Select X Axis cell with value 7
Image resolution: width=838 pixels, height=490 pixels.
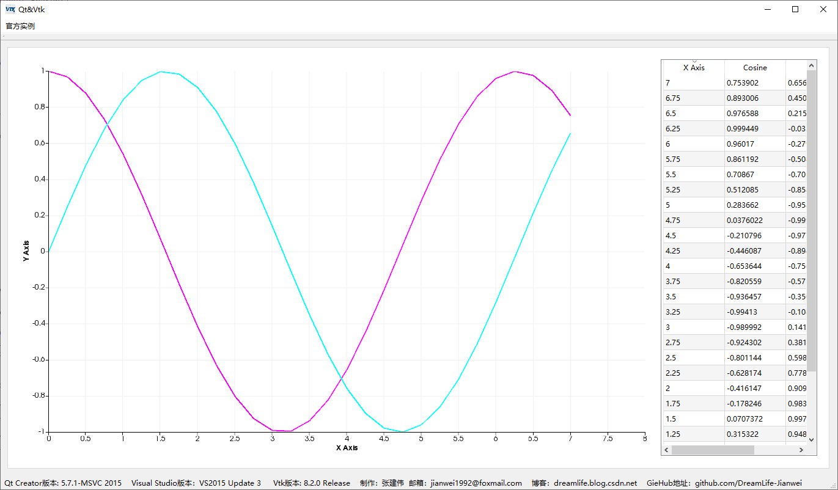point(694,82)
